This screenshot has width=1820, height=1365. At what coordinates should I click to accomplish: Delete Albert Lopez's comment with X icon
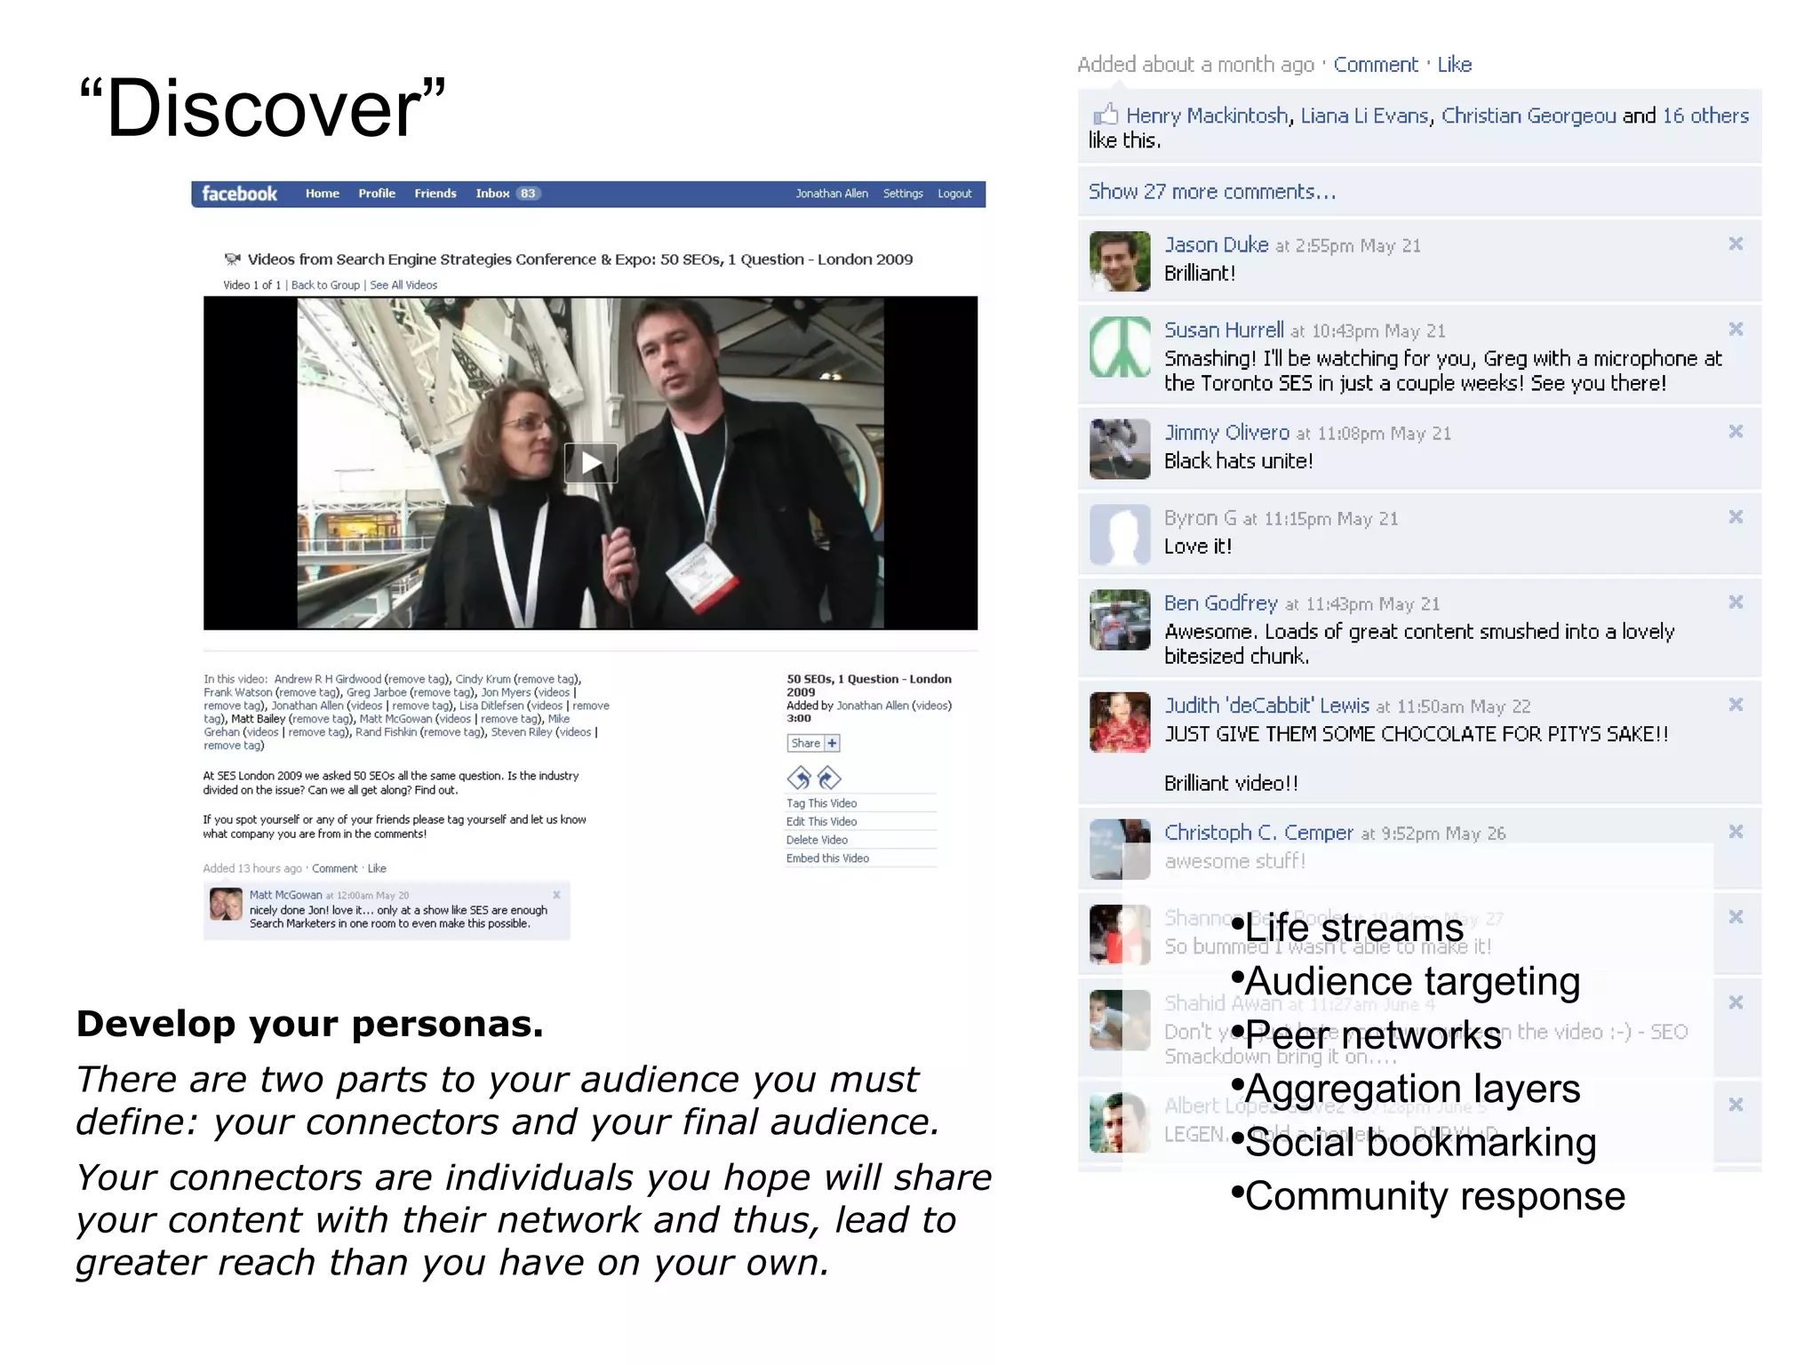click(1736, 1104)
